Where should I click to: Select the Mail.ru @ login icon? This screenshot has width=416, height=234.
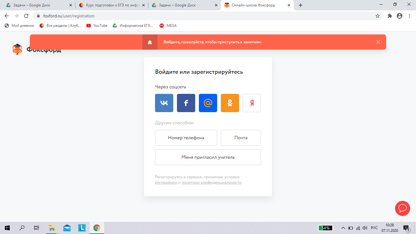[x=208, y=103]
